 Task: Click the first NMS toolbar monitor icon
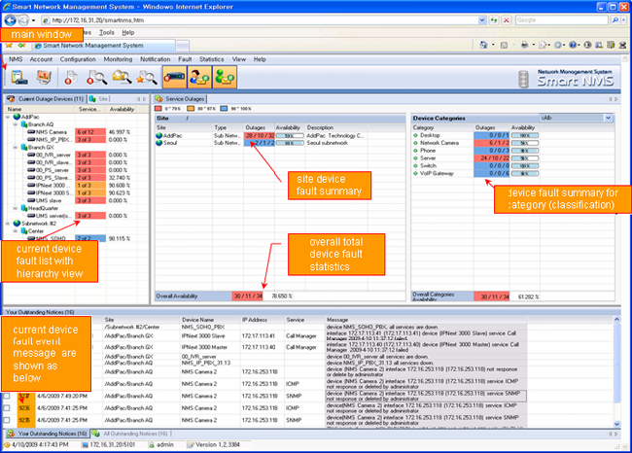pyautogui.click(x=18, y=77)
